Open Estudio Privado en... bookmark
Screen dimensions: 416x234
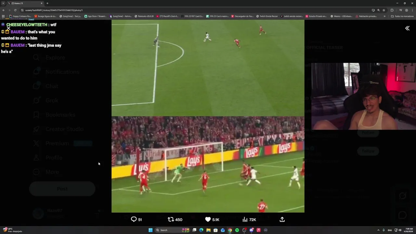tap(316, 16)
